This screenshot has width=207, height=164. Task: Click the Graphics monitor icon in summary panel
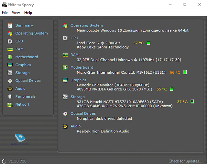coord(65,80)
